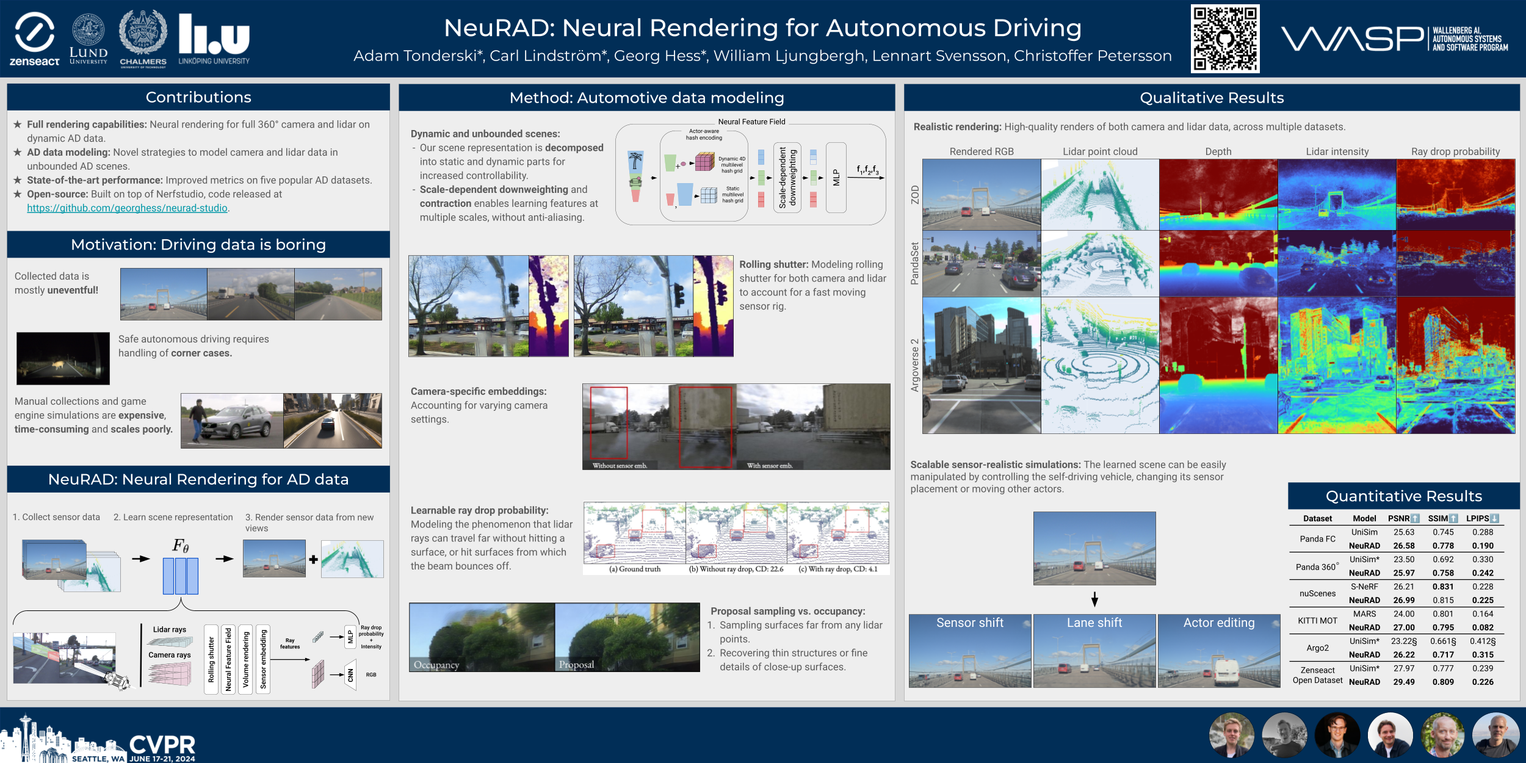Click the QR code in header

pos(1225,39)
